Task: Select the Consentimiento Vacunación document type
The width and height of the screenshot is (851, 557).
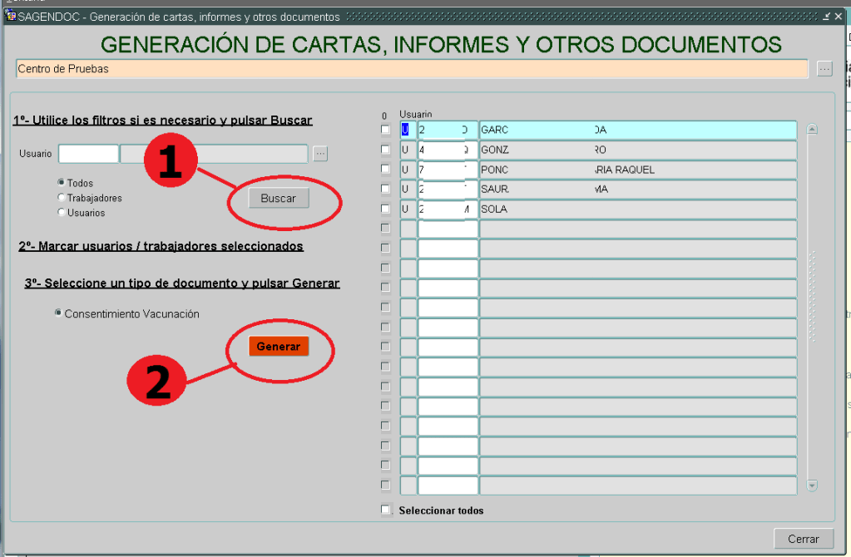Action: (58, 313)
